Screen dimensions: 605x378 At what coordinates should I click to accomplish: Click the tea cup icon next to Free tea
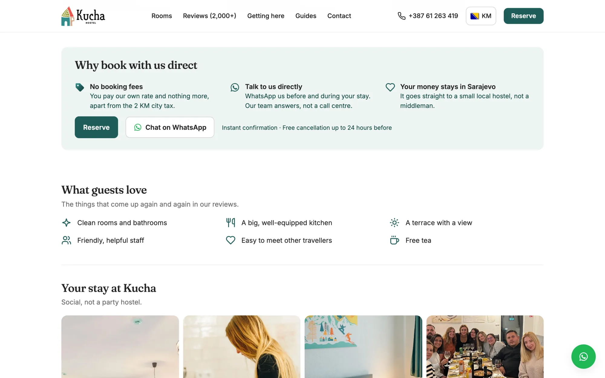(394, 240)
